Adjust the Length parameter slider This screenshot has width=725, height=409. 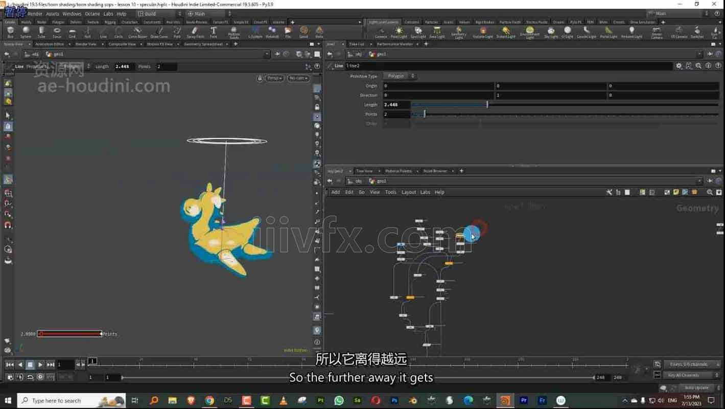[x=565, y=105]
